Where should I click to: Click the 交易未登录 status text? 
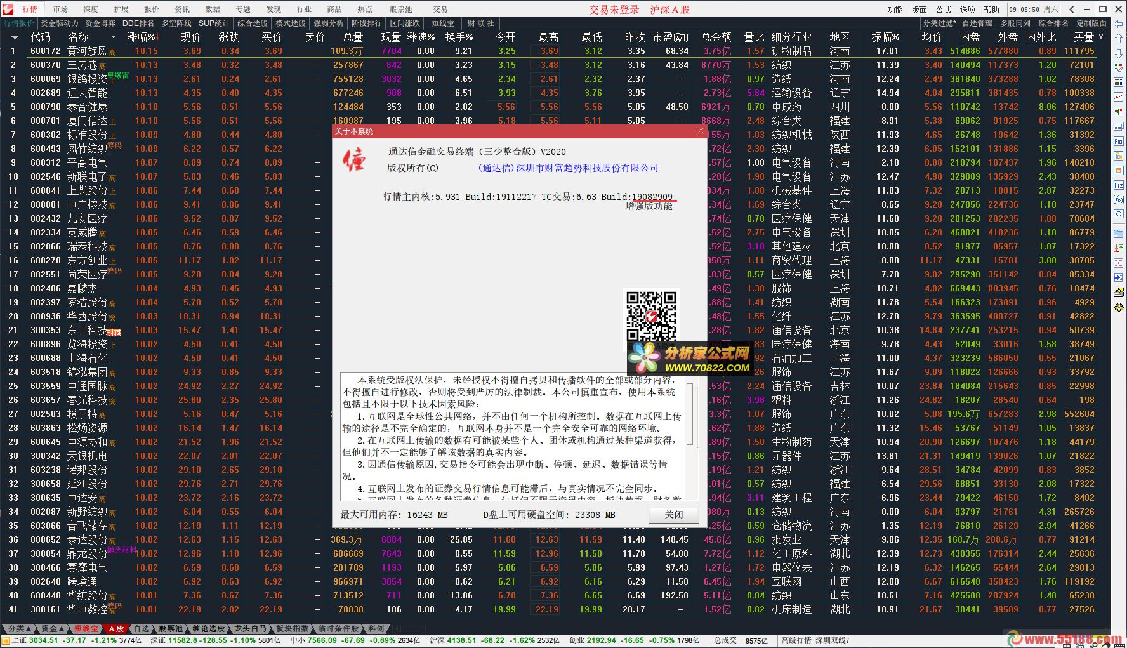tap(614, 10)
